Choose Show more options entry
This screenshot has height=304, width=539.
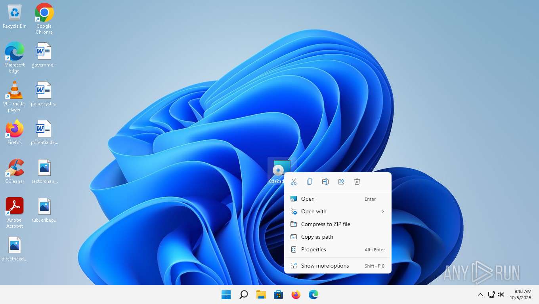tap(338, 266)
